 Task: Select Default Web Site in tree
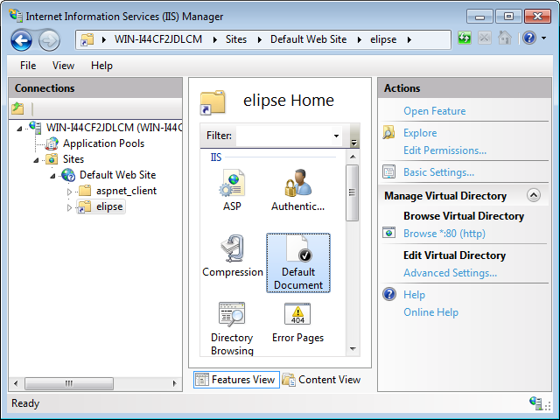tap(117, 175)
